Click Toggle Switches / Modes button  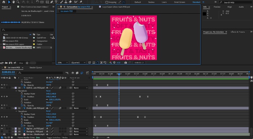coord(57,138)
